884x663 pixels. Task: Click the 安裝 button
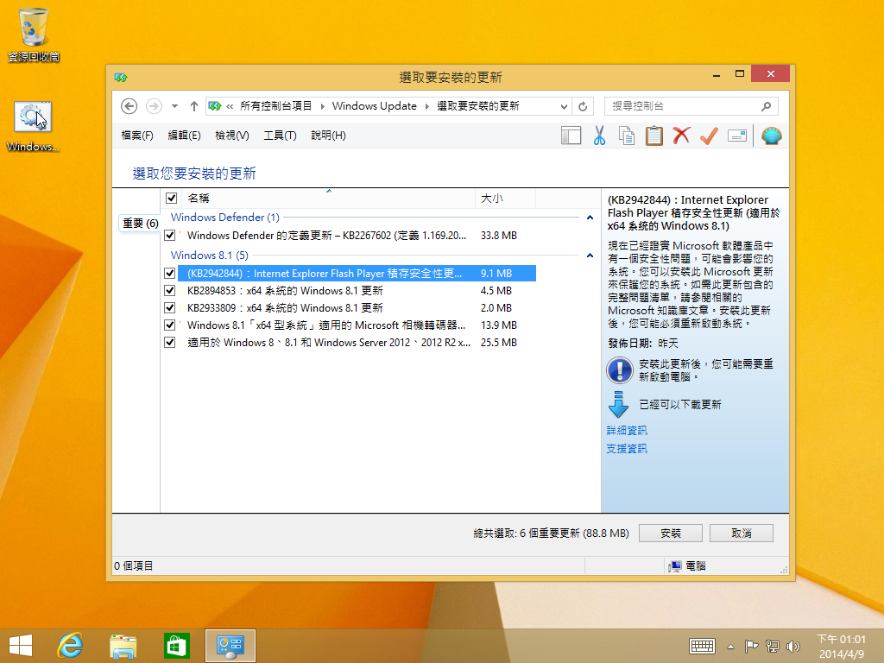click(670, 534)
